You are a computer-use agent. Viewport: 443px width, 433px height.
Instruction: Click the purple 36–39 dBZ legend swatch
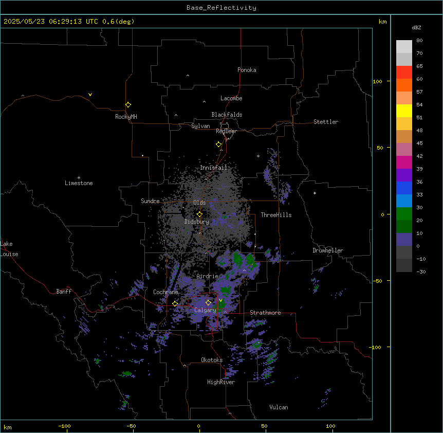click(404, 175)
